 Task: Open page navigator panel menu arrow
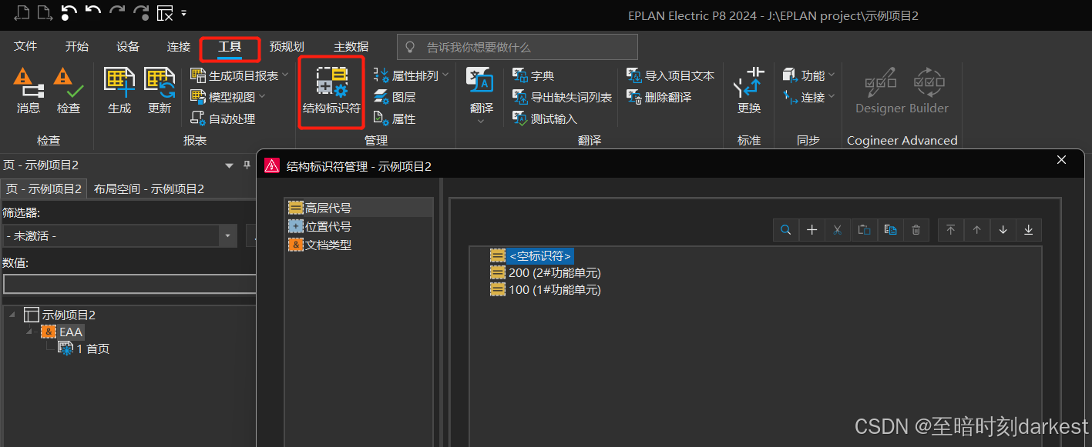point(228,165)
